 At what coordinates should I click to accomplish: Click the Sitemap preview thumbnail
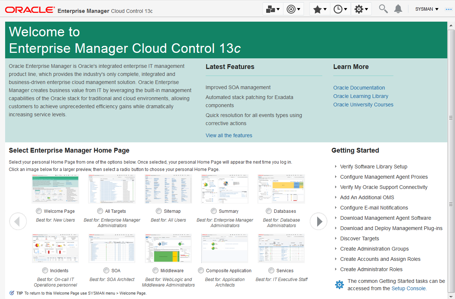click(168, 189)
